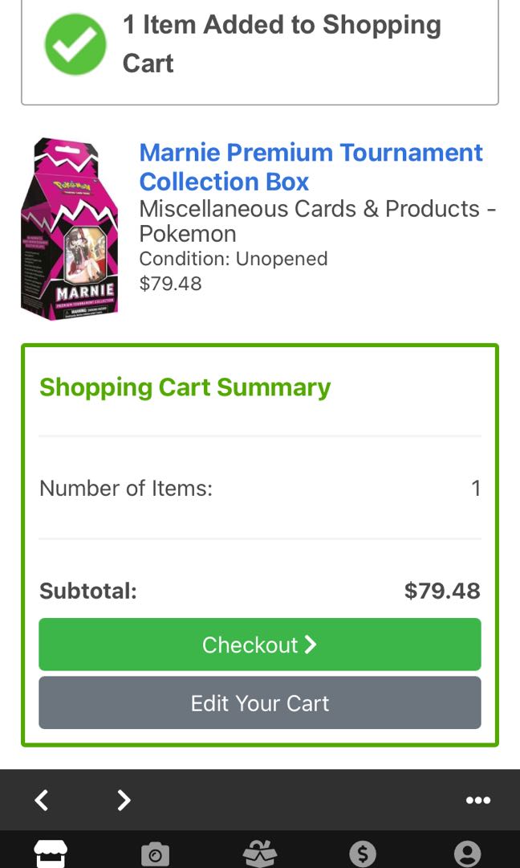The height and width of the screenshot is (868, 520).
Task: Tap the chevron on the Checkout button
Action: click(310, 644)
